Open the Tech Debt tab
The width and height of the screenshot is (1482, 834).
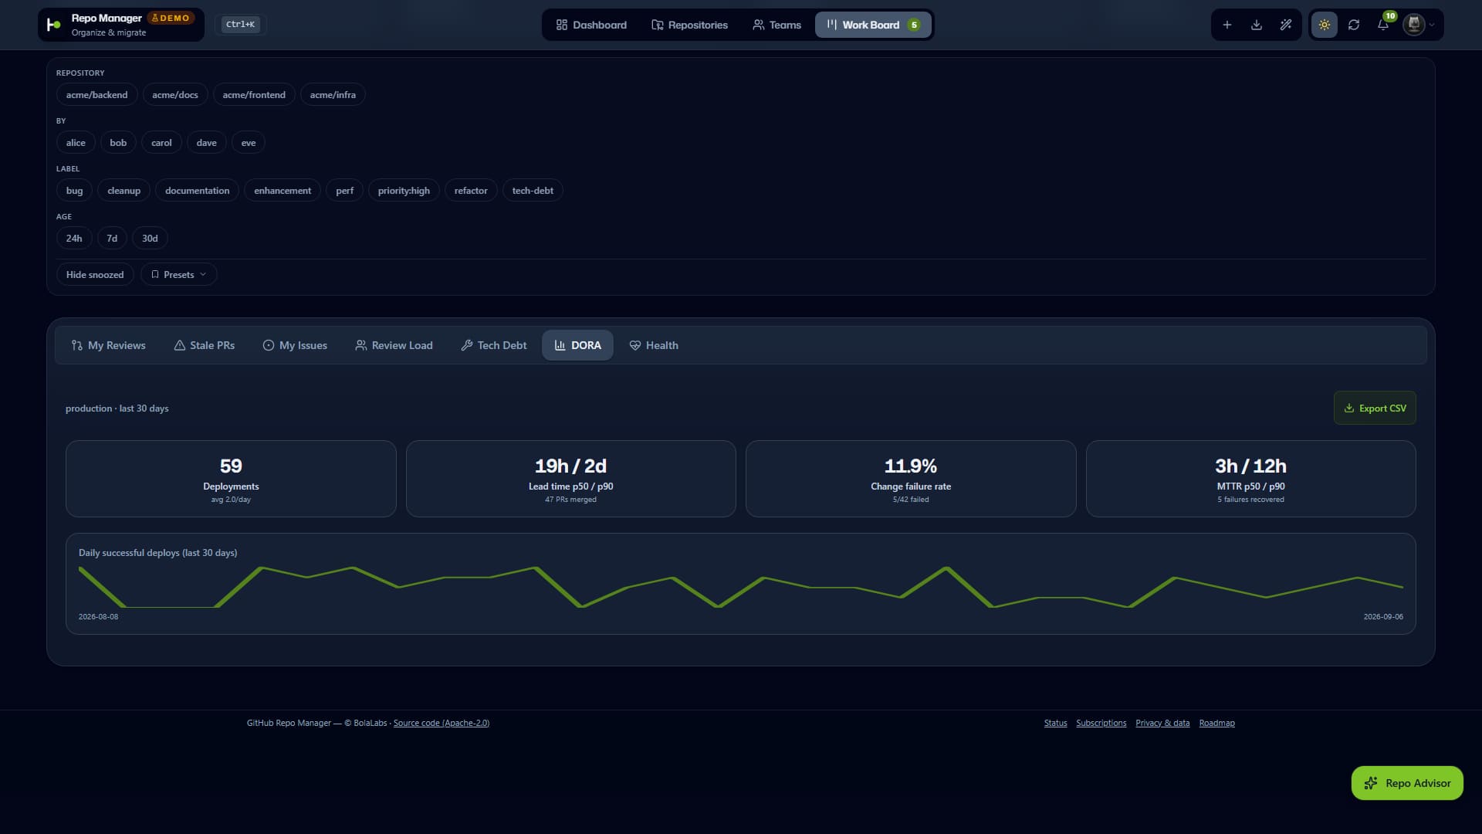[x=494, y=345]
